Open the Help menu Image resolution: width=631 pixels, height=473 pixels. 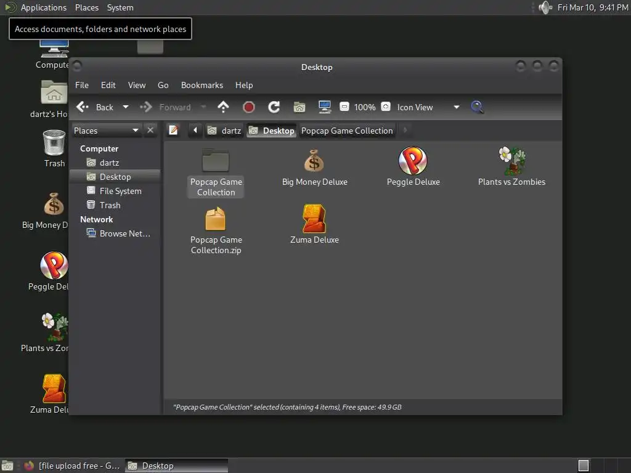(244, 85)
